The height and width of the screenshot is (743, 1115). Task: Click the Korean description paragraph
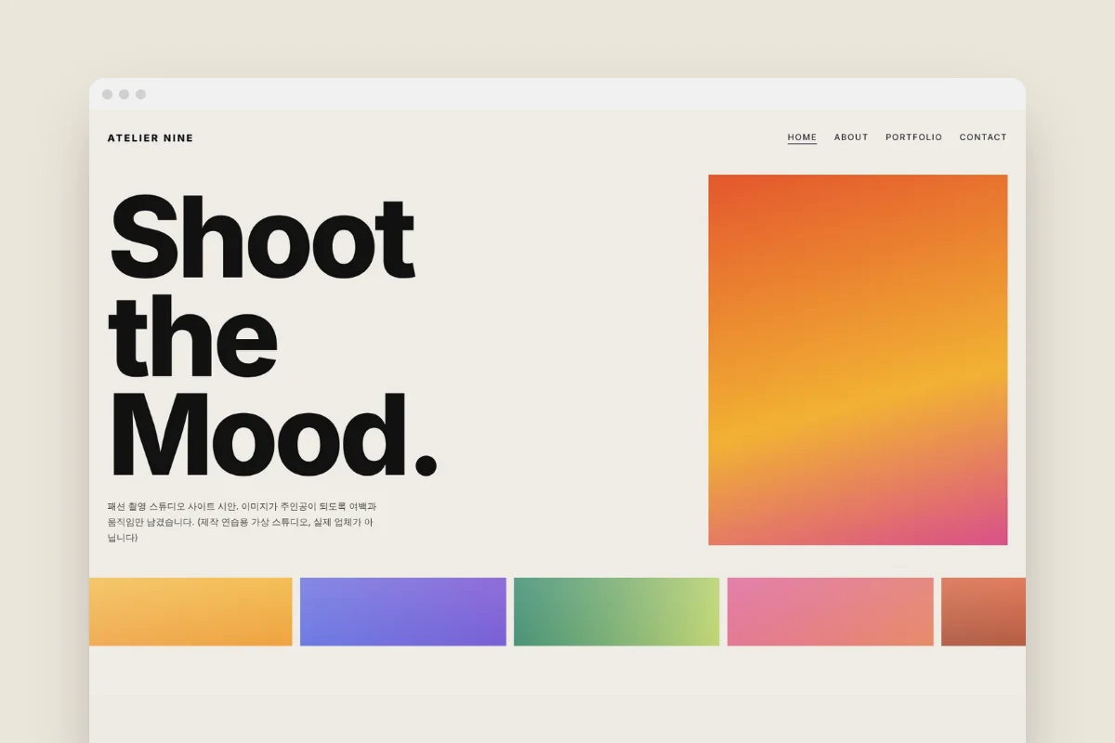(242, 522)
